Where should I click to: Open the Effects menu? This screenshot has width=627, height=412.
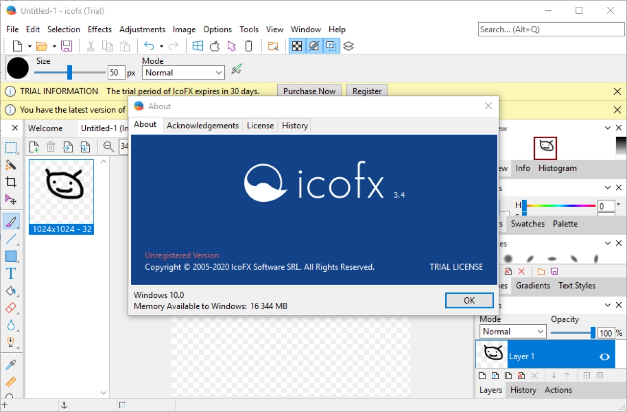(100, 29)
